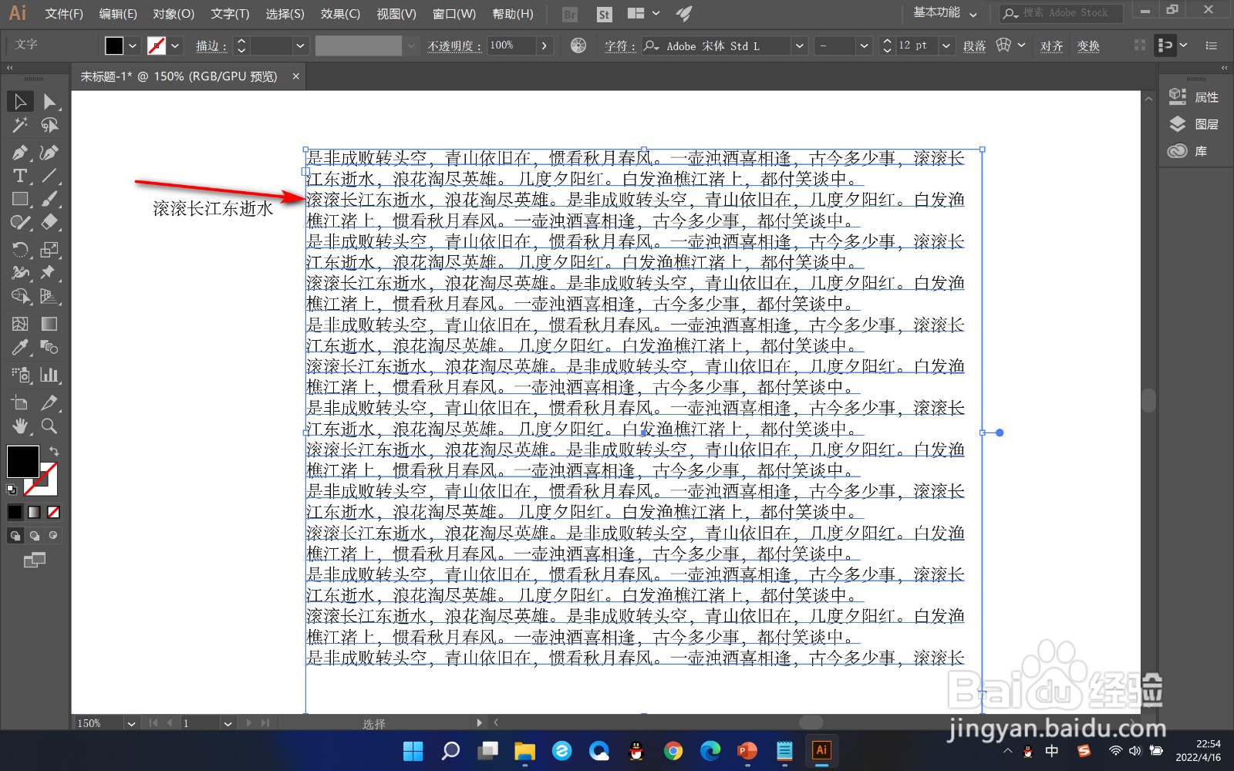Open the 窗口(W) menu
The height and width of the screenshot is (771, 1234).
[454, 14]
